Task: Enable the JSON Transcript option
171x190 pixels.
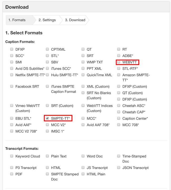Action: pyautogui.click(x=119, y=168)
